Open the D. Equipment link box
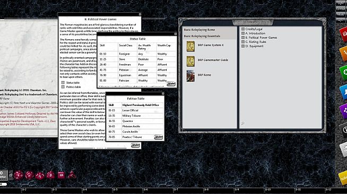This screenshot has width=347, height=194. click(243, 46)
